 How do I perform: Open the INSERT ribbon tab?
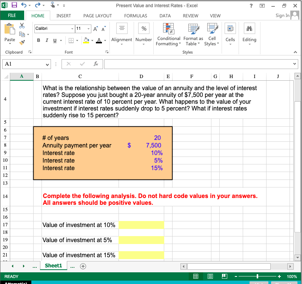point(63,16)
